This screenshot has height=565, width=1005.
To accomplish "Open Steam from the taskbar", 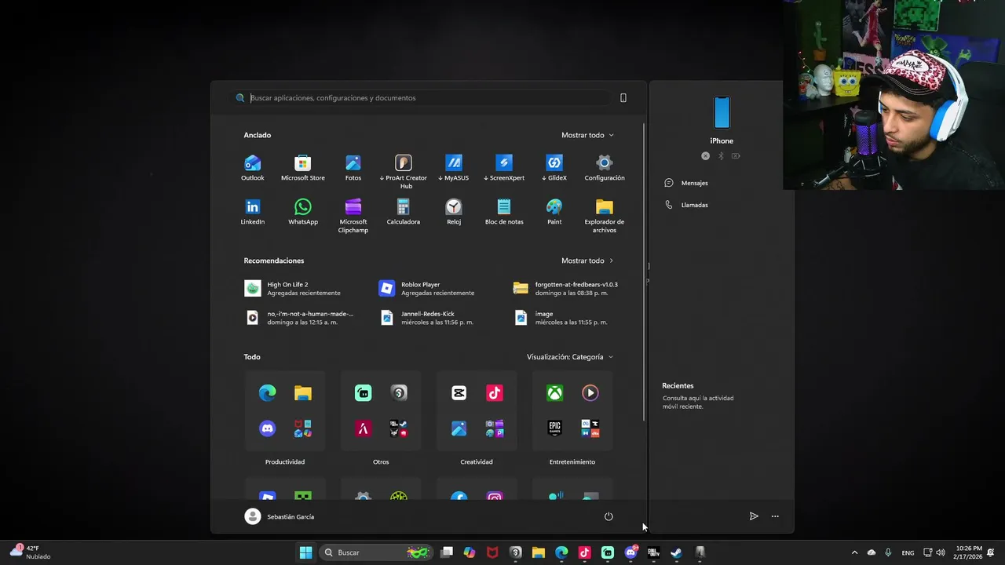I will [x=676, y=552].
